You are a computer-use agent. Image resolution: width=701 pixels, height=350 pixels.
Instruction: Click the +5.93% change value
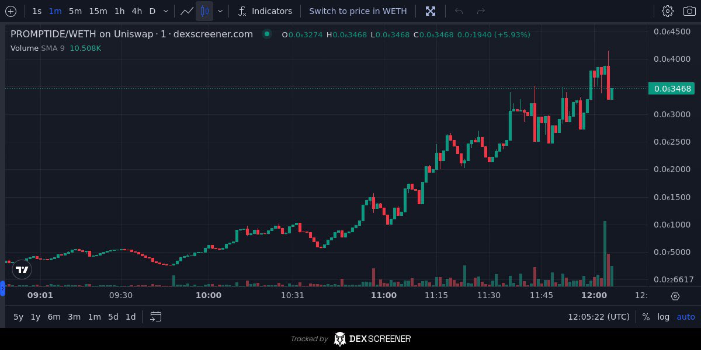pos(512,34)
